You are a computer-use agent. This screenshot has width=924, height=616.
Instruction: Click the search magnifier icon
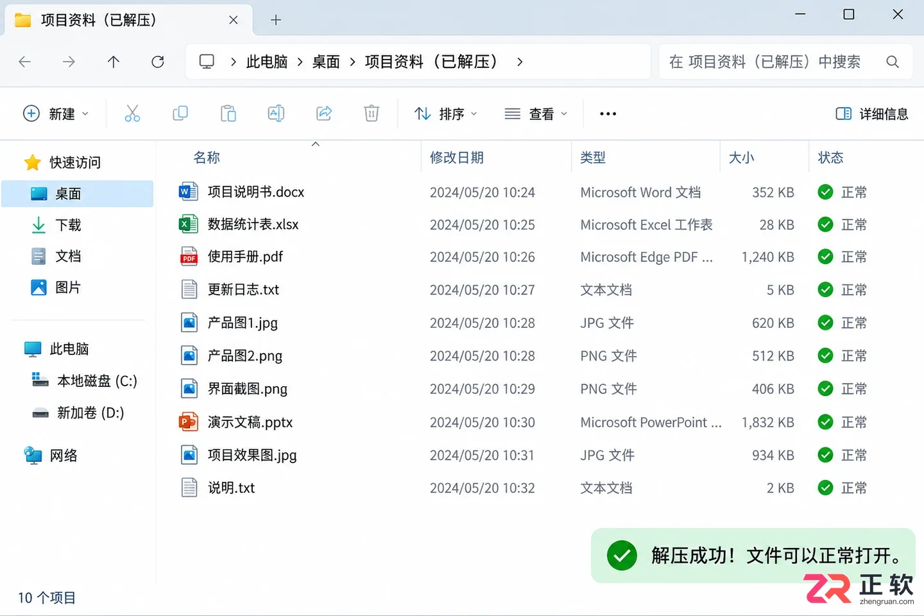pyautogui.click(x=893, y=62)
